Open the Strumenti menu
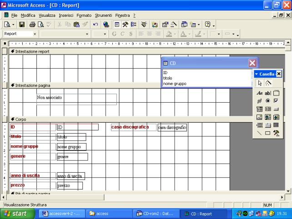292x219 pixels. pos(103,15)
